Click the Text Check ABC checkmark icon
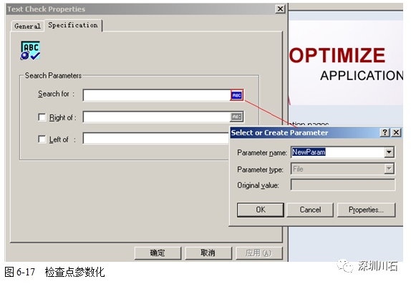The image size is (411, 284). (x=30, y=50)
